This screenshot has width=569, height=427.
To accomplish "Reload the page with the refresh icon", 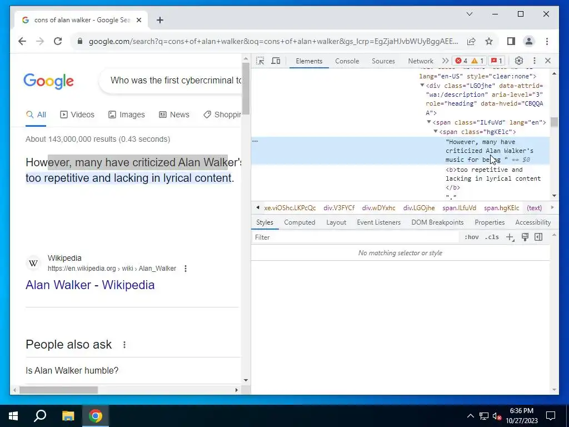I will pos(58,41).
